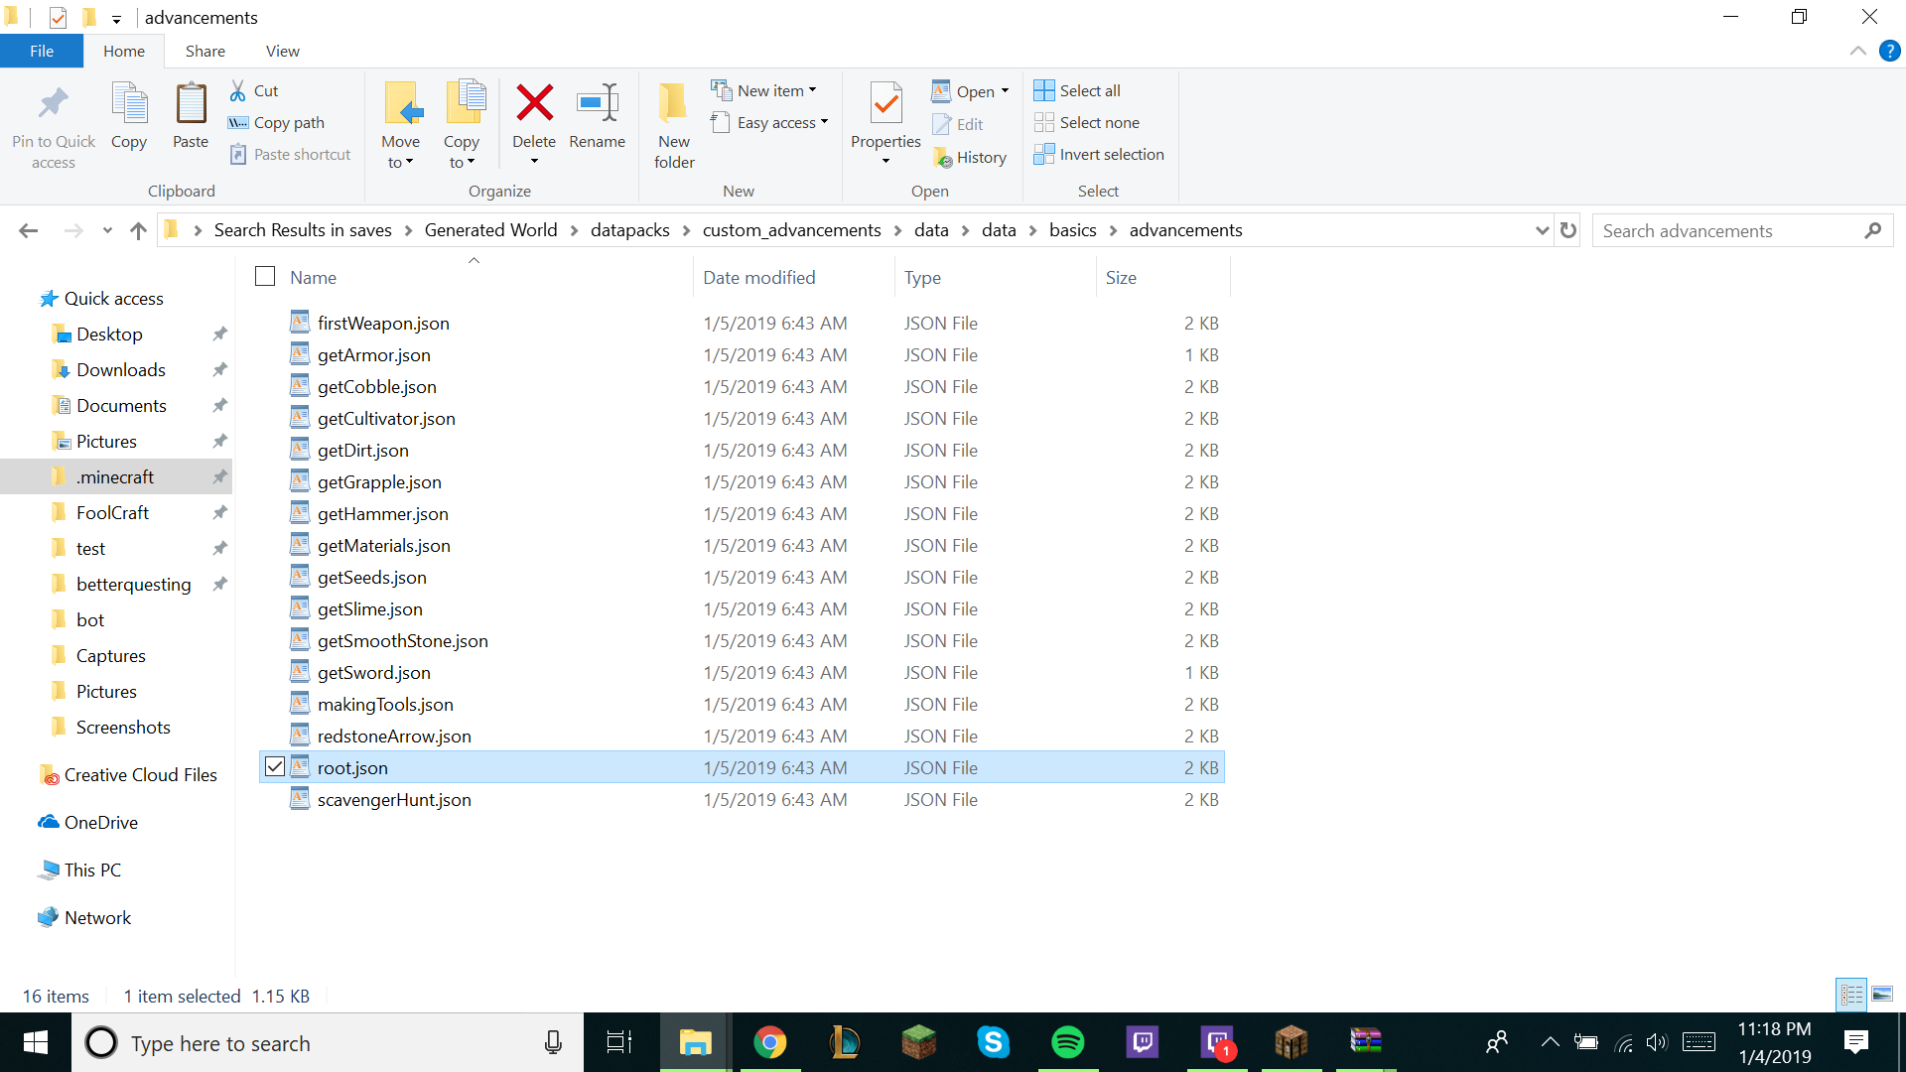This screenshot has width=1906, height=1072.
Task: Switch to the Share tab
Action: pyautogui.click(x=204, y=51)
